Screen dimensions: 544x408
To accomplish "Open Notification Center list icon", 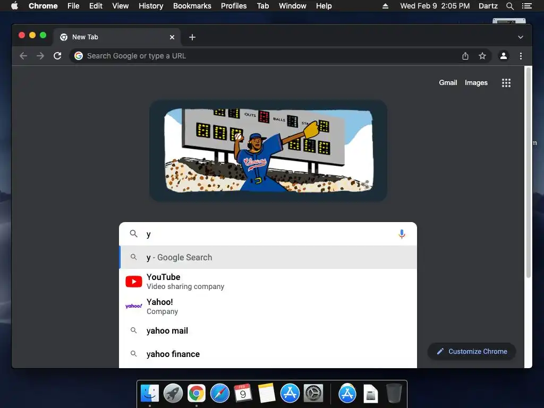I will point(527,6).
